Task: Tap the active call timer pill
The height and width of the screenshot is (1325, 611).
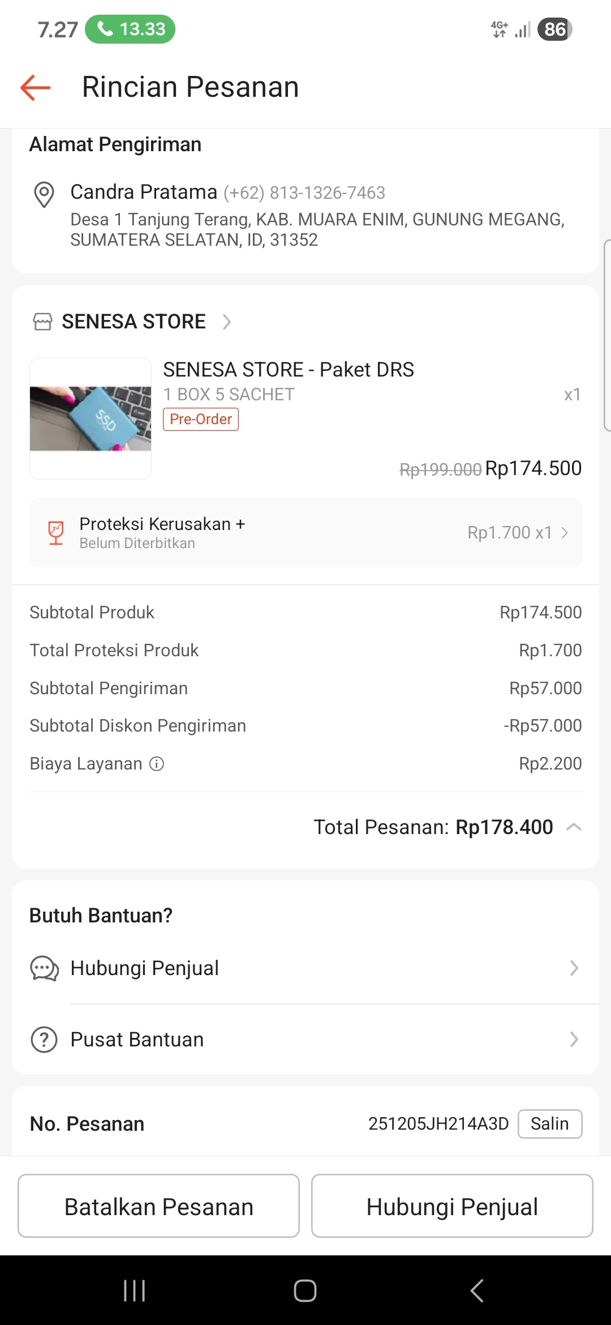Action: [x=130, y=29]
